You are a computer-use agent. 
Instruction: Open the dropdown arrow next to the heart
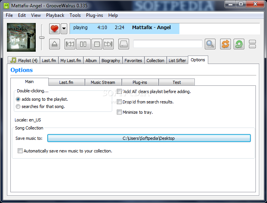pyautogui.click(x=64, y=29)
